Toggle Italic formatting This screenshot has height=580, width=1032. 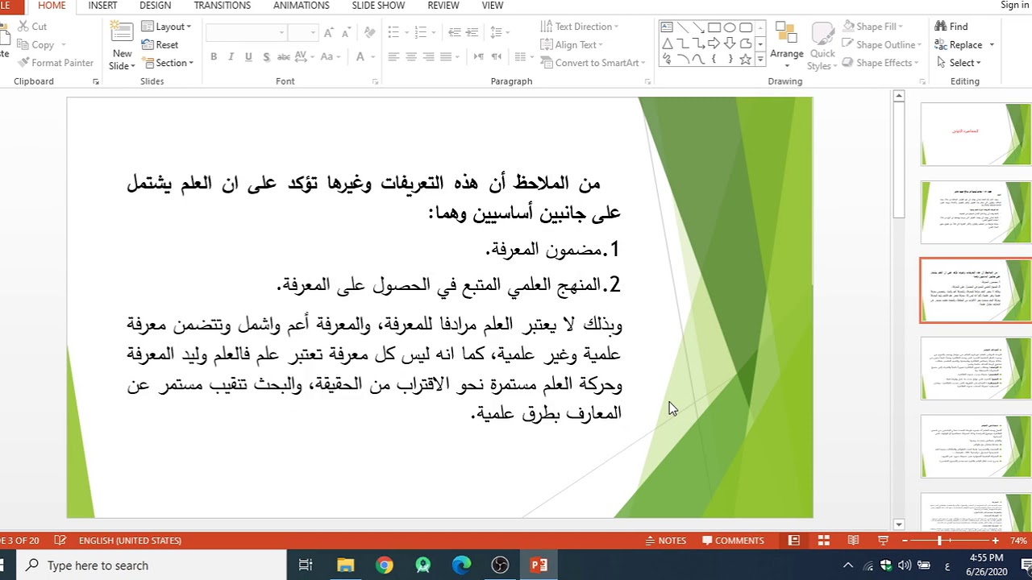pyautogui.click(x=231, y=57)
